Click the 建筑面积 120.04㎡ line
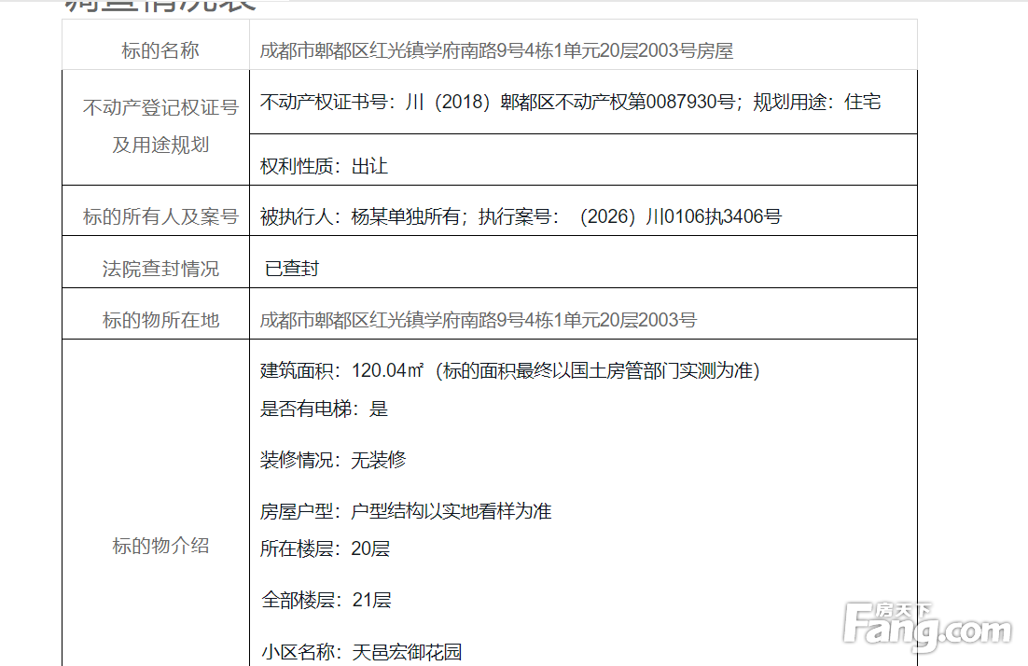Image resolution: width=1028 pixels, height=666 pixels. click(x=509, y=370)
